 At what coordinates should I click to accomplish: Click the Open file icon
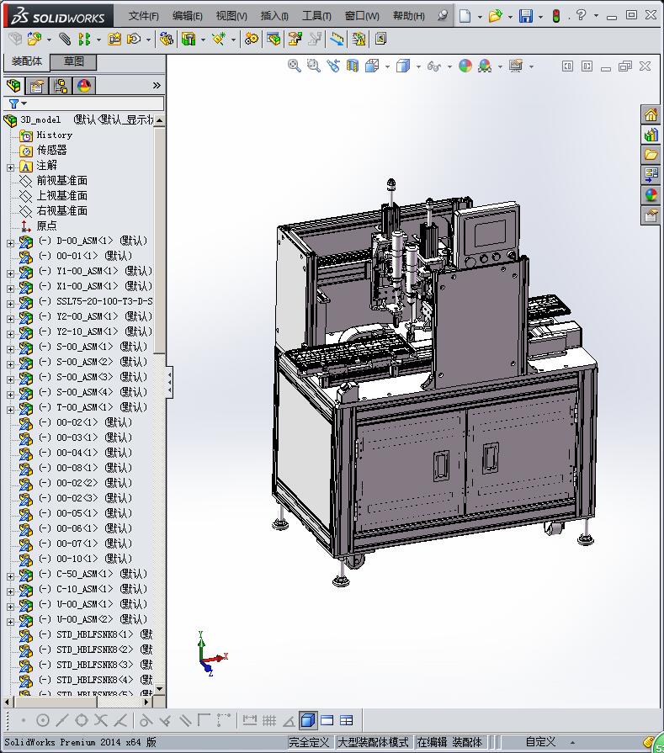tap(495, 16)
